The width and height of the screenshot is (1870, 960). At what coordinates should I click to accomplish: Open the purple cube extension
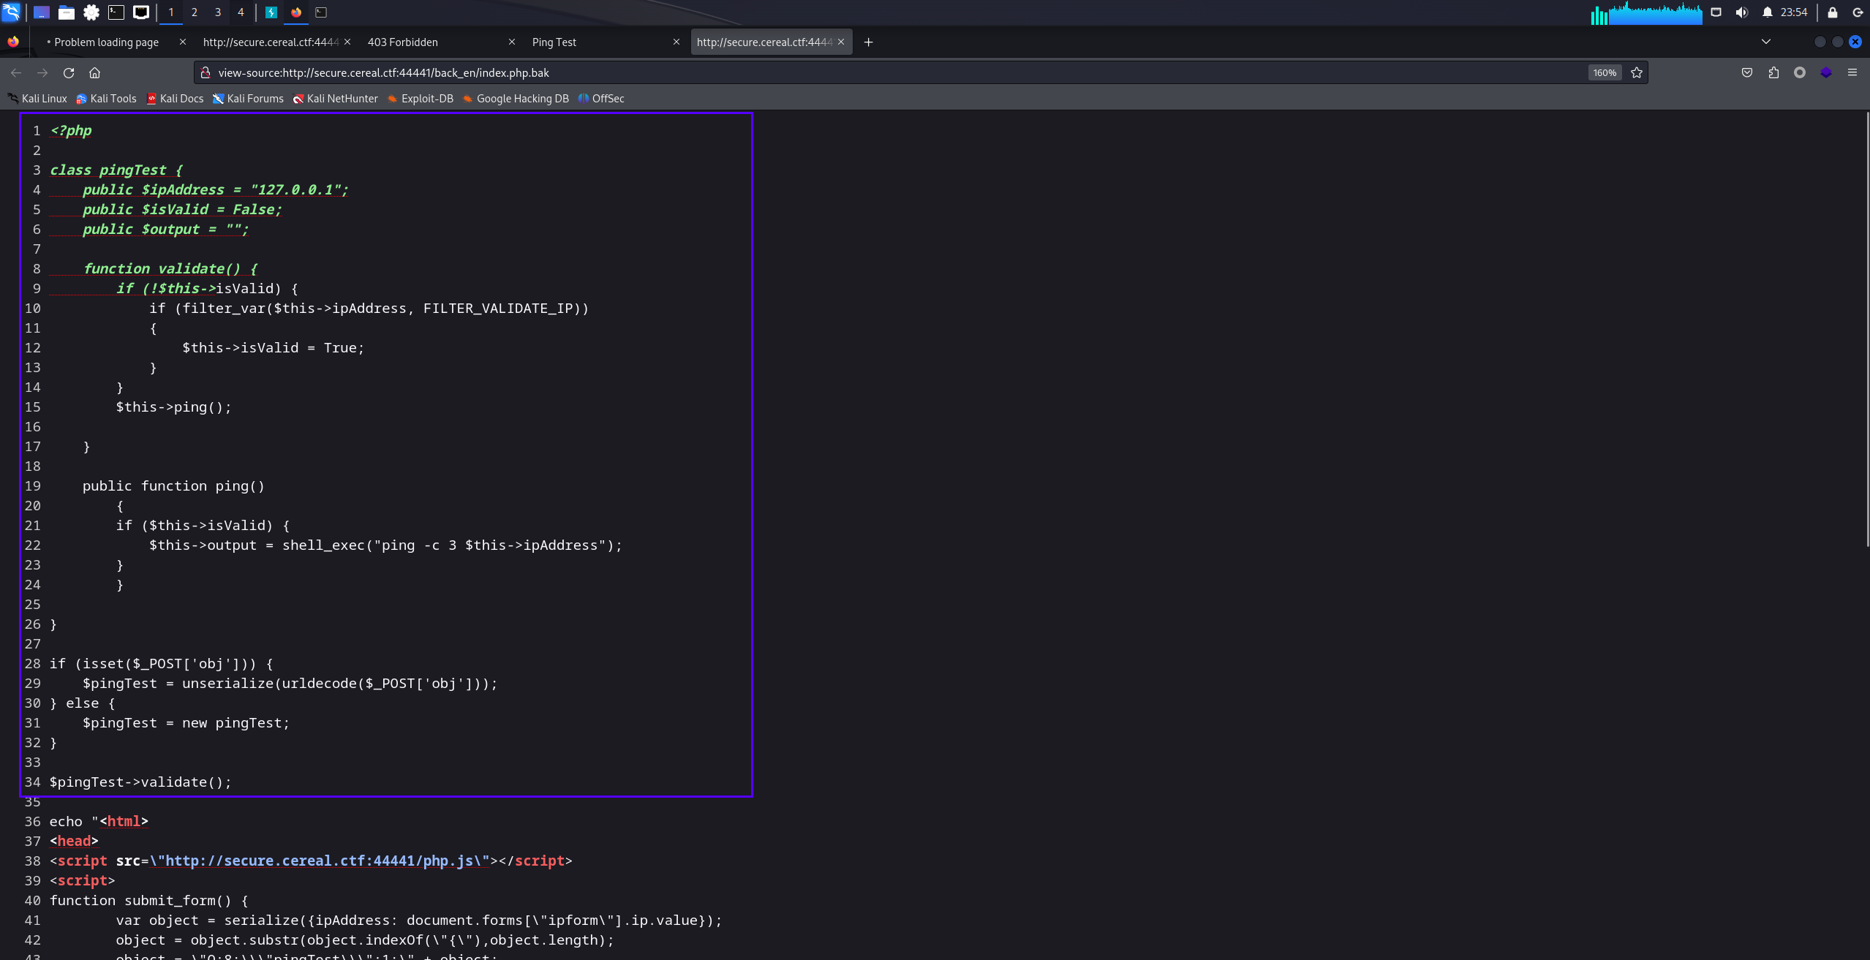click(x=1826, y=72)
